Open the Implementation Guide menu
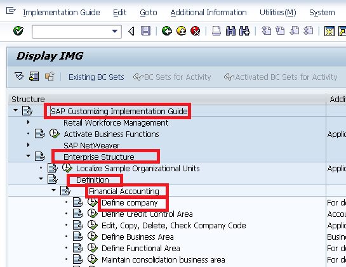The width and height of the screenshot is (346, 267). [62, 13]
